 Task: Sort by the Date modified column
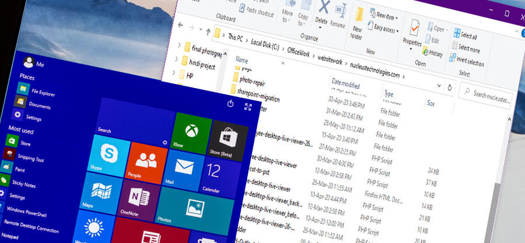(x=345, y=83)
